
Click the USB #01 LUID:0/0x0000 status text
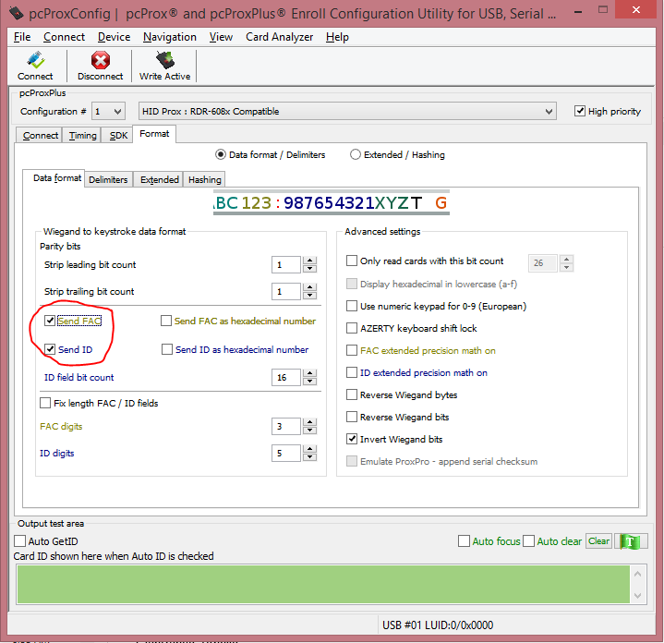[x=438, y=625]
